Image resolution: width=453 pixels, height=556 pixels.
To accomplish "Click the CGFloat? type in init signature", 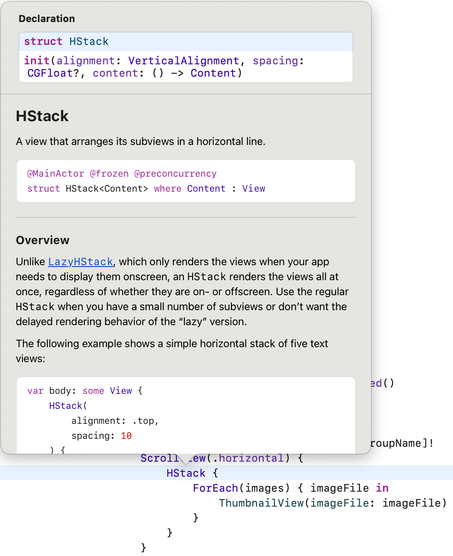I will click(53, 73).
